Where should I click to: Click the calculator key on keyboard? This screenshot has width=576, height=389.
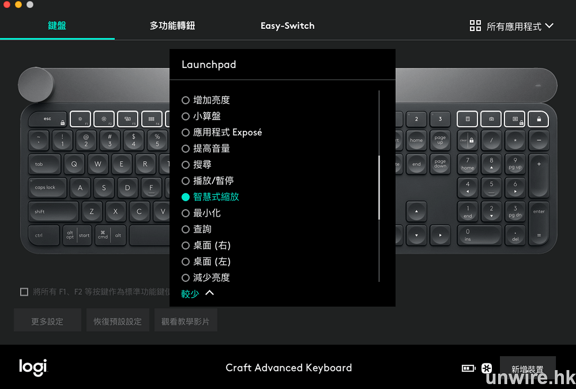[x=467, y=119]
